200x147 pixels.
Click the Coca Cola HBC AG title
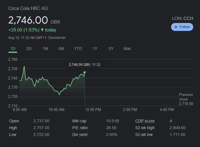pos(28,8)
